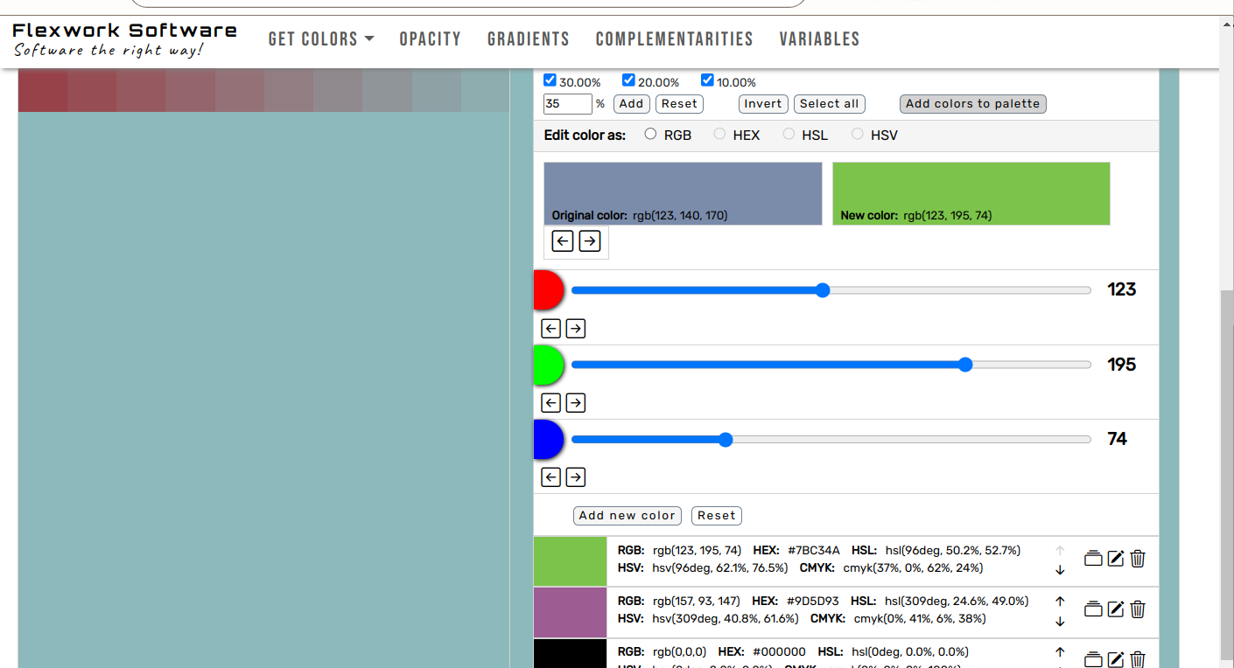Edit the #9D5D93 color with pencil icon
Screen dimensions: 1234x668
coord(1116,609)
